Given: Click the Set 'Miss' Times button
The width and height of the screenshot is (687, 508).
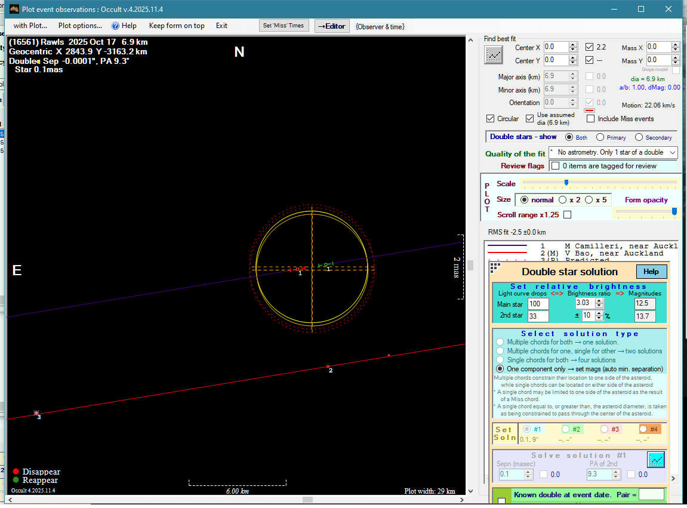Looking at the screenshot, I should tap(284, 26).
